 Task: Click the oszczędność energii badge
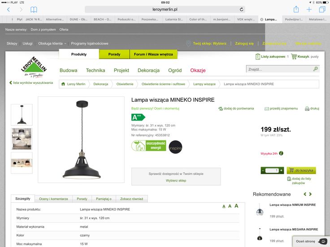pyautogui.click(x=148, y=146)
